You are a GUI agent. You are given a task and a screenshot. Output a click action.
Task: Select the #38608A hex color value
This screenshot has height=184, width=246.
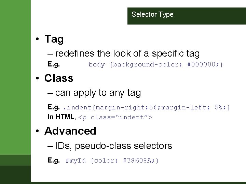point(137,160)
